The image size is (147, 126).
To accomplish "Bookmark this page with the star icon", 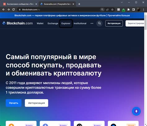I will pyautogui.click(x=112, y=10).
